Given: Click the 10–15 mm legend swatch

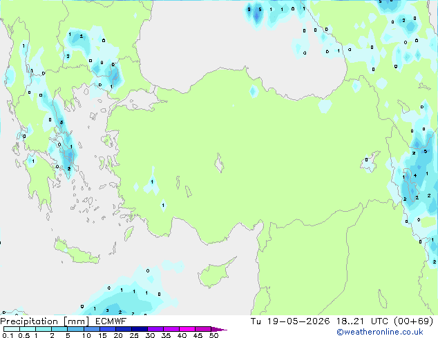Looking at the screenshot, I should click(91, 329).
